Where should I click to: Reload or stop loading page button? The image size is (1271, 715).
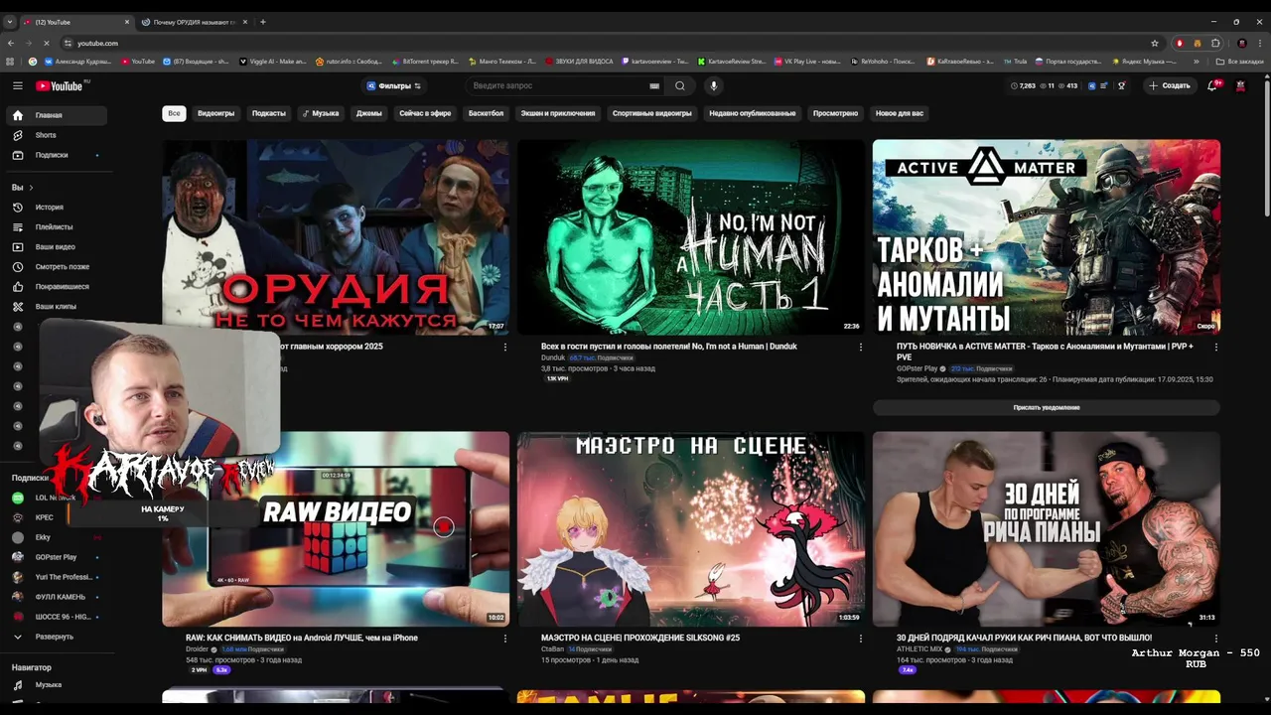pyautogui.click(x=46, y=43)
